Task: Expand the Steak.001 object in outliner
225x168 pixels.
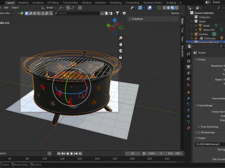Action: tap(196, 30)
